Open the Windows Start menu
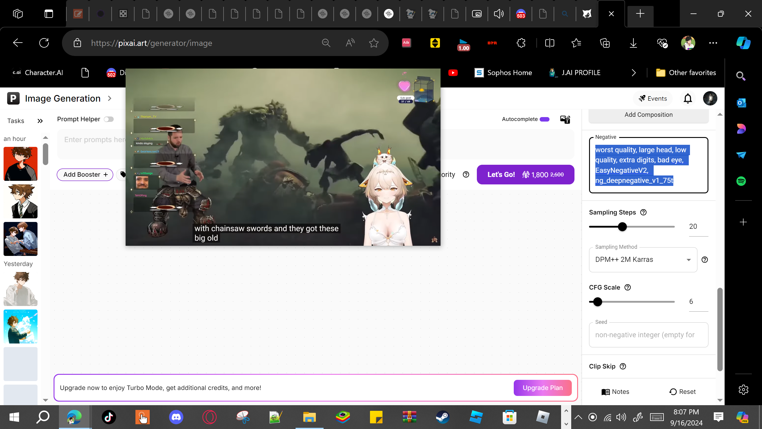 [14, 417]
